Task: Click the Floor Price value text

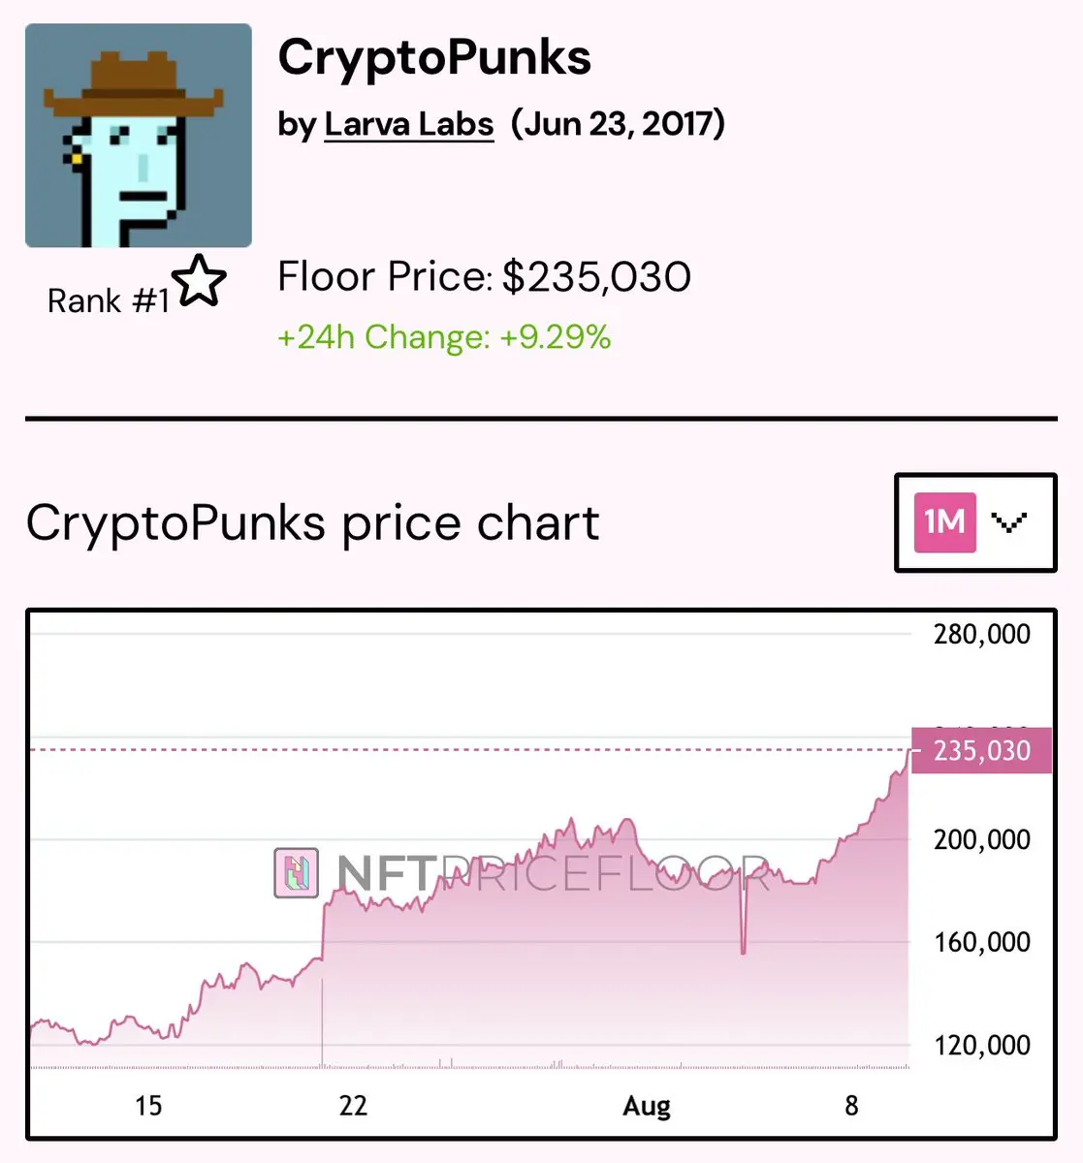Action: pyautogui.click(x=596, y=277)
